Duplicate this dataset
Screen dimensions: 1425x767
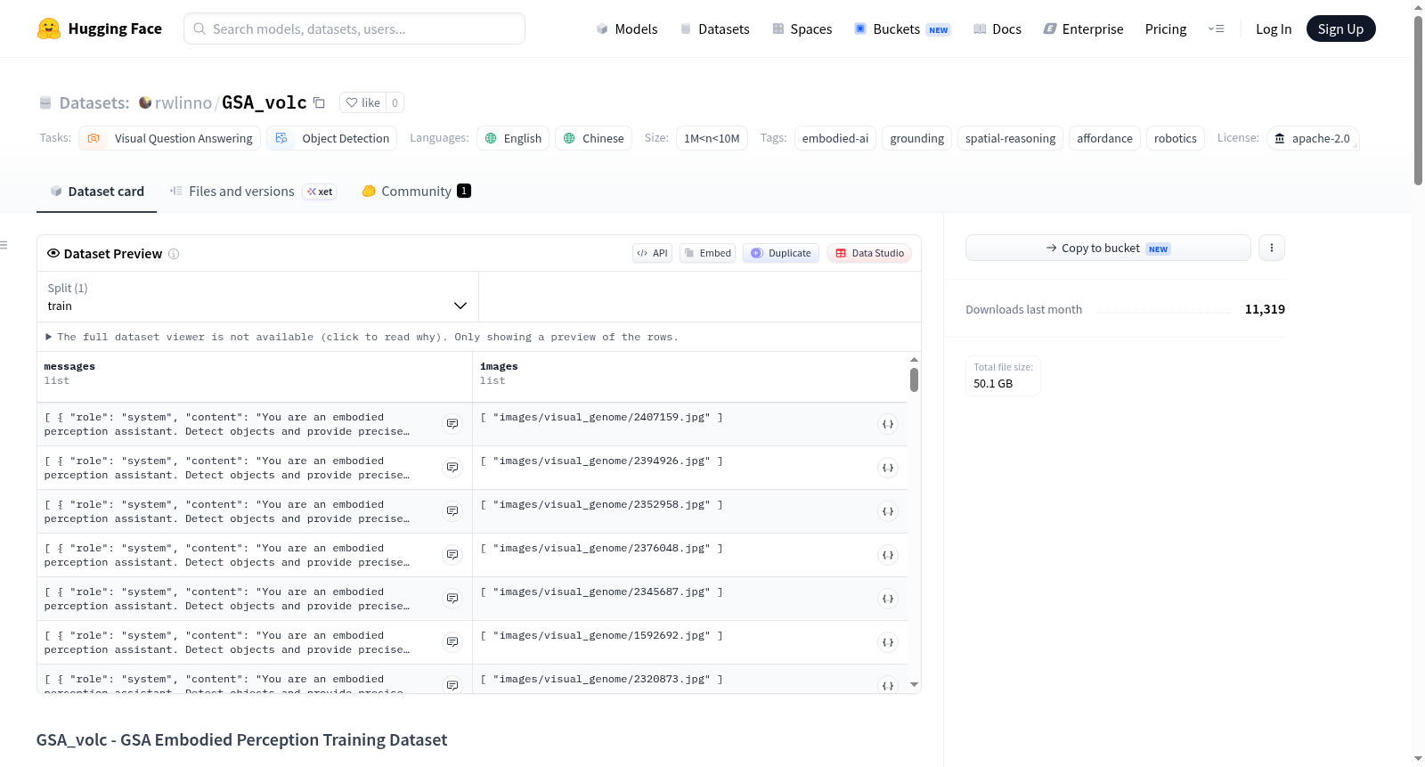781,253
